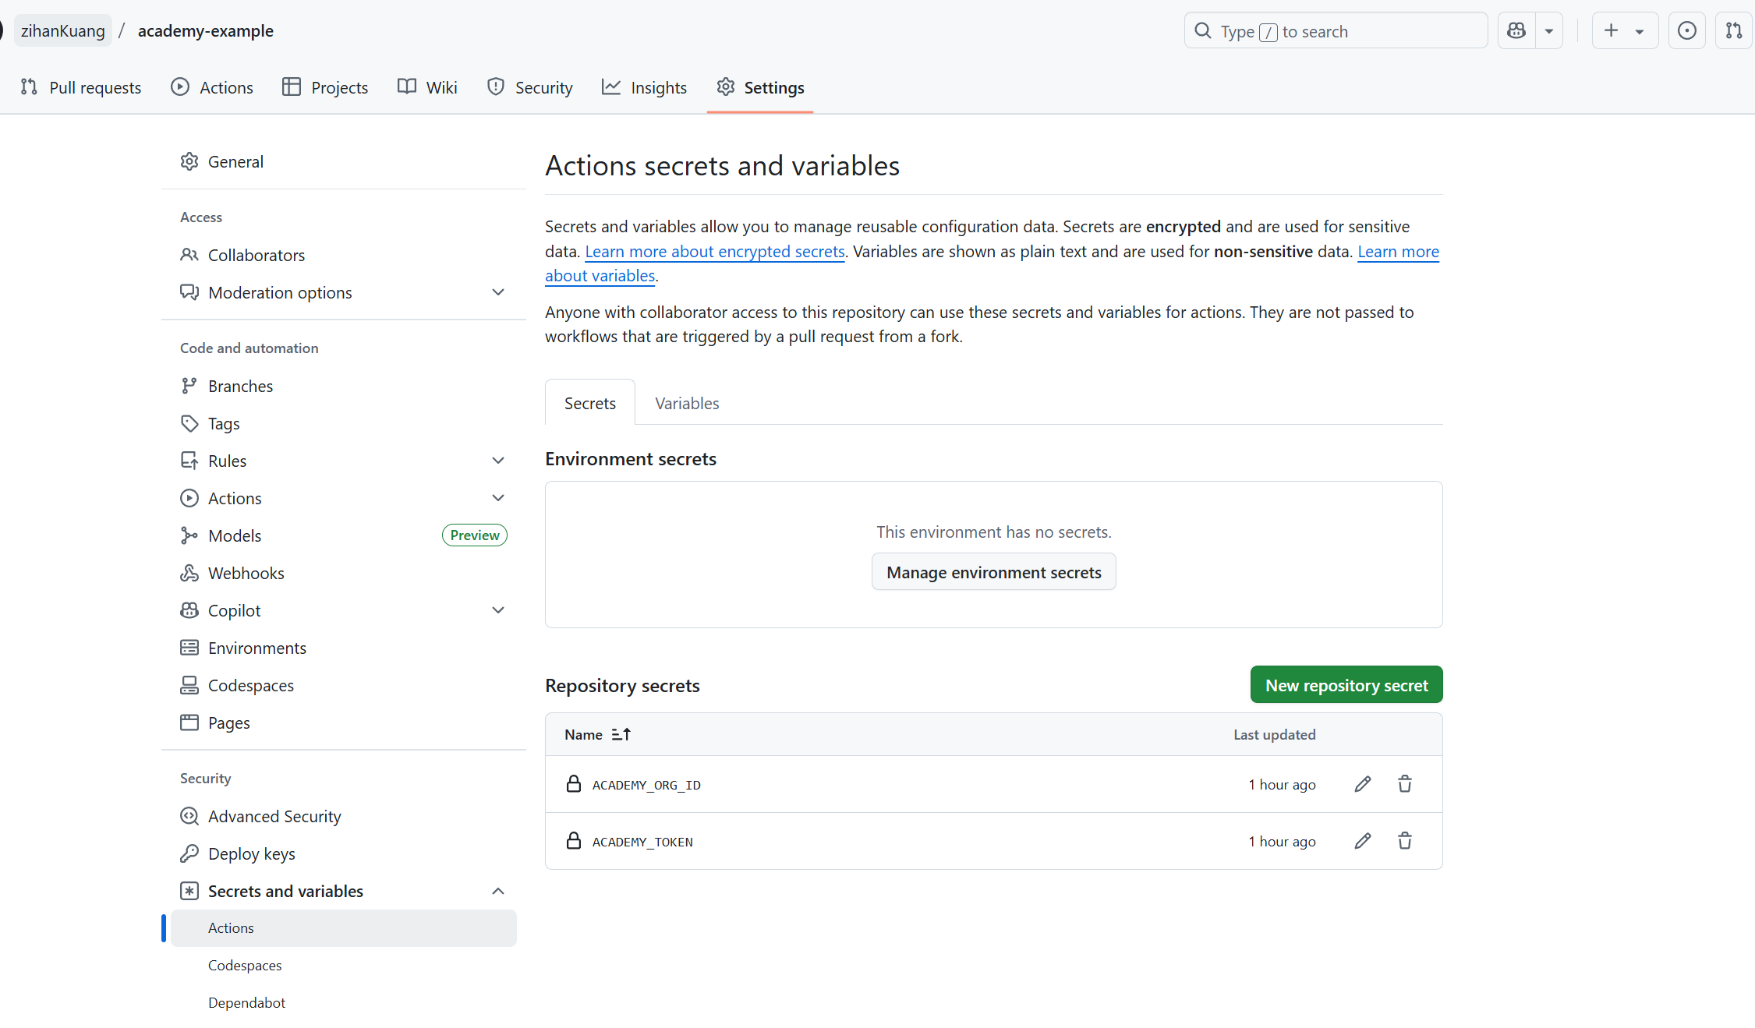
Task: Collapse the Secrets and variables section
Action: 498,891
